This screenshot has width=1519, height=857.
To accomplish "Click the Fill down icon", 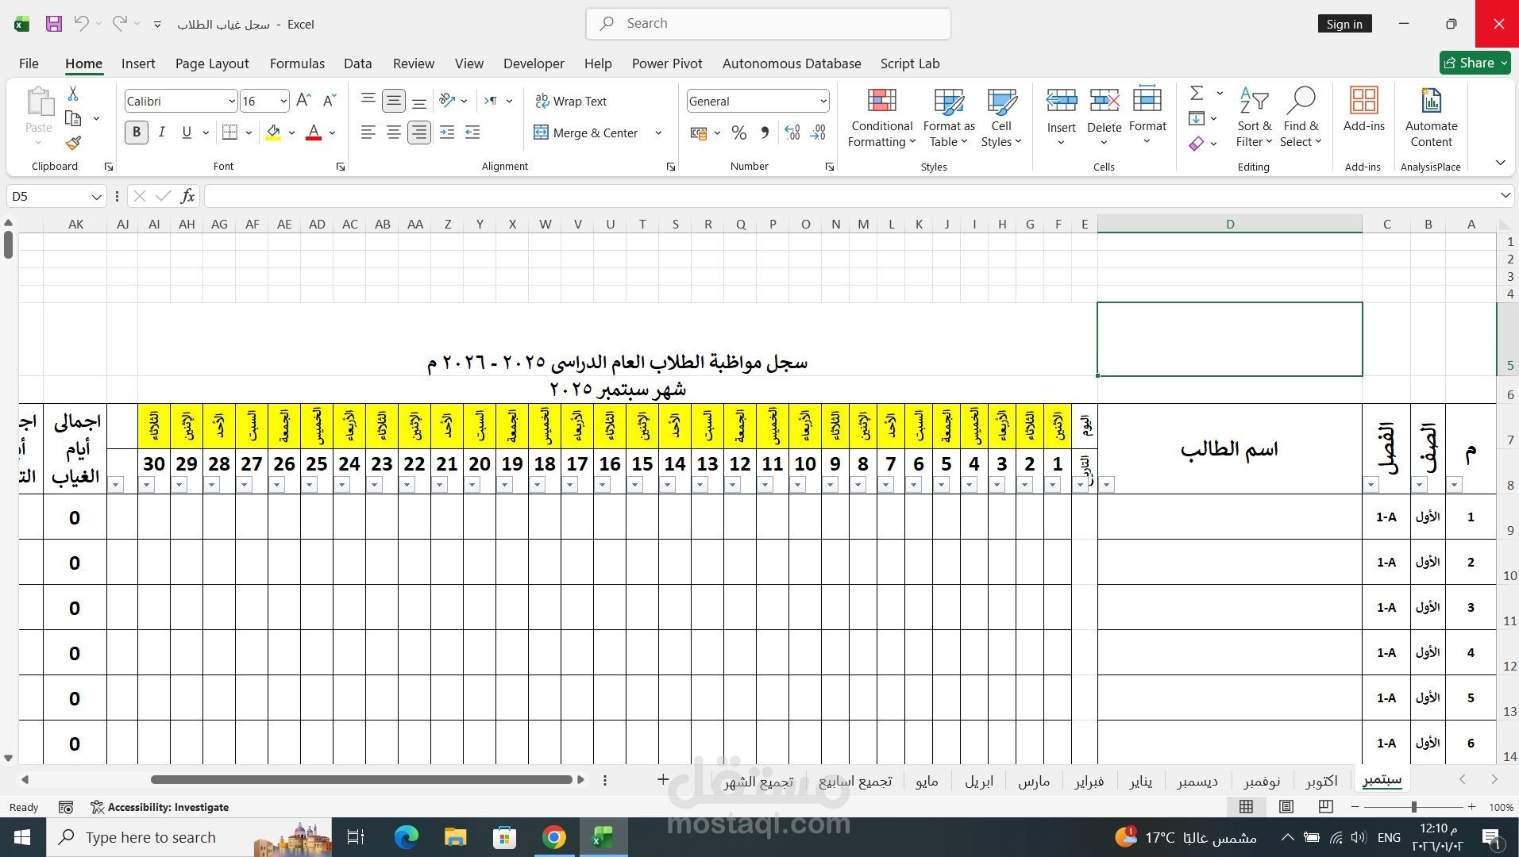I will (x=1197, y=118).
